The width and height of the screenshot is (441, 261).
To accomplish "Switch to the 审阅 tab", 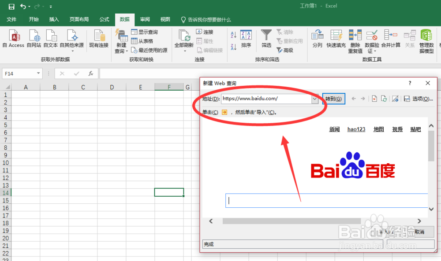I will (145, 19).
